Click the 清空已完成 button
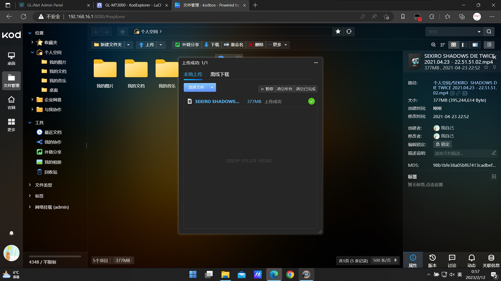This screenshot has width=501, height=281. click(306, 89)
